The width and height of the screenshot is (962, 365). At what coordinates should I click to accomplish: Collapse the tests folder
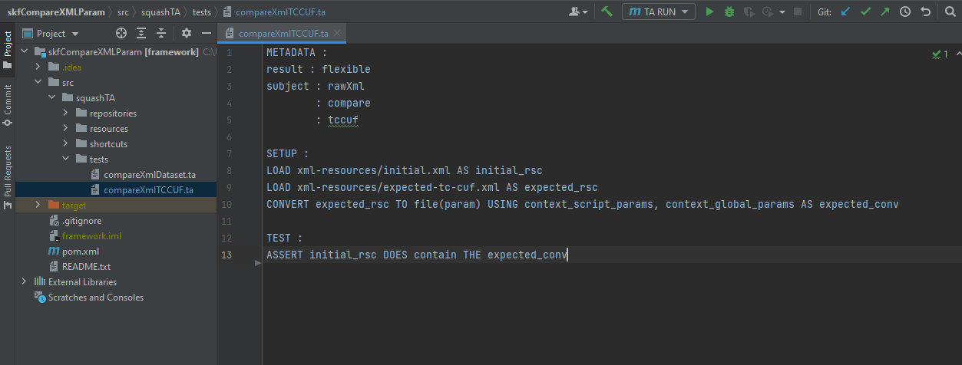[65, 159]
